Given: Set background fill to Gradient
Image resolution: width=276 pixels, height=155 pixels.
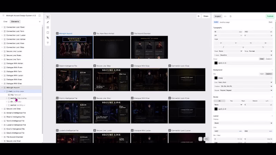Looking at the screenshot, I should [x=269, y=74].
